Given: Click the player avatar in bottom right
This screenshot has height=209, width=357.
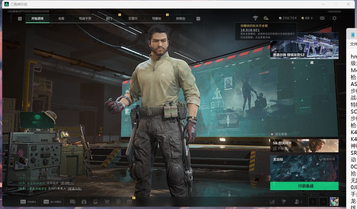Looking at the screenshot, I should (334, 202).
